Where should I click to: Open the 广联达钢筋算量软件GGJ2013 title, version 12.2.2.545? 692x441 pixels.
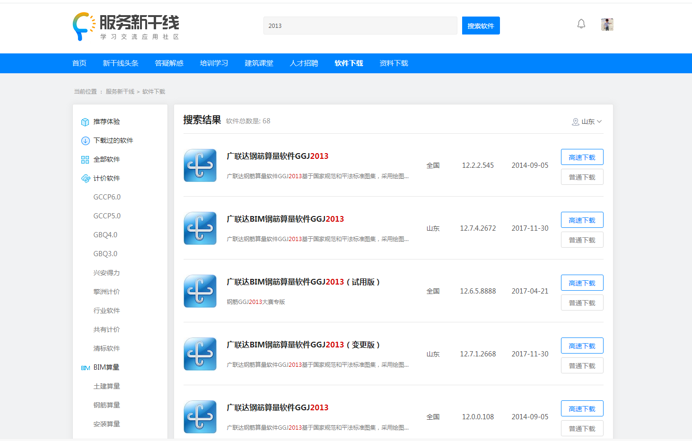click(x=278, y=156)
